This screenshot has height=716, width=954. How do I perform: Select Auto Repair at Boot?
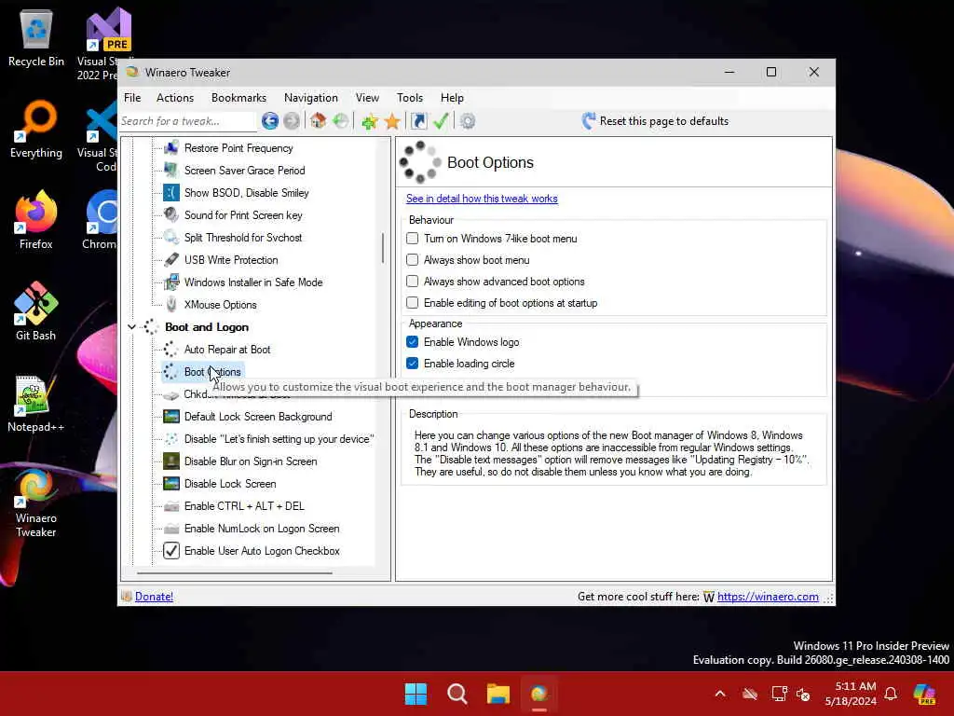(227, 350)
